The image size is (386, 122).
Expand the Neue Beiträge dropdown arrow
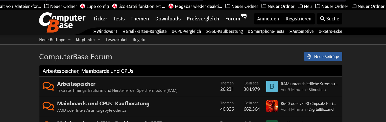(x=69, y=40)
